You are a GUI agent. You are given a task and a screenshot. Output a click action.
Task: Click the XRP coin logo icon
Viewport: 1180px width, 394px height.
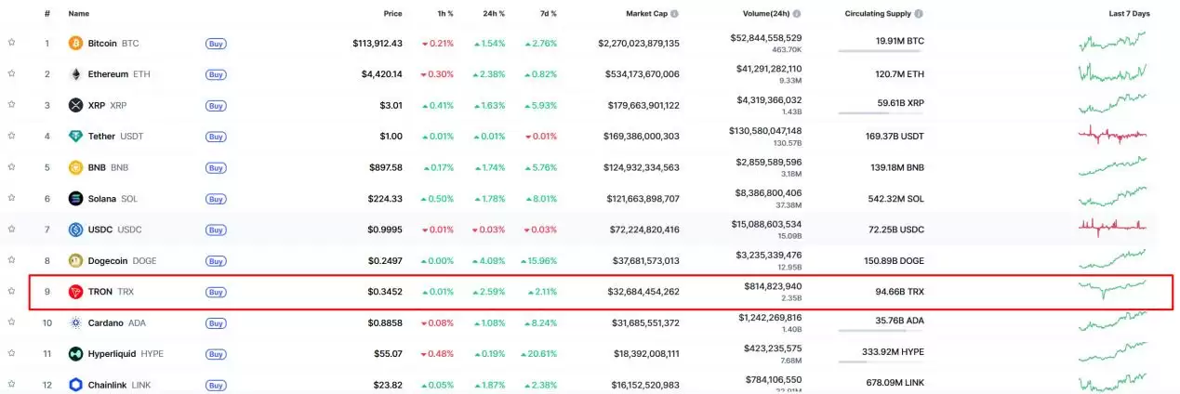[x=76, y=105]
